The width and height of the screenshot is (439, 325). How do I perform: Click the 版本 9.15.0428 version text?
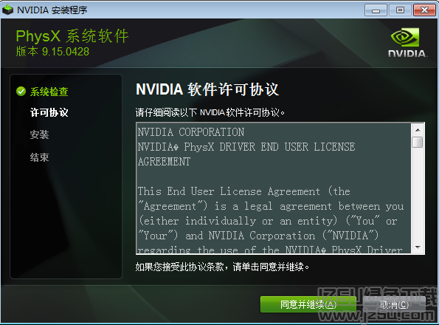pos(52,52)
